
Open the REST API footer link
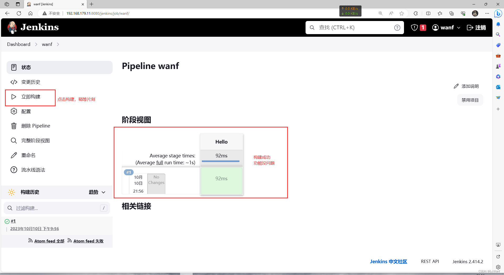[430, 262]
